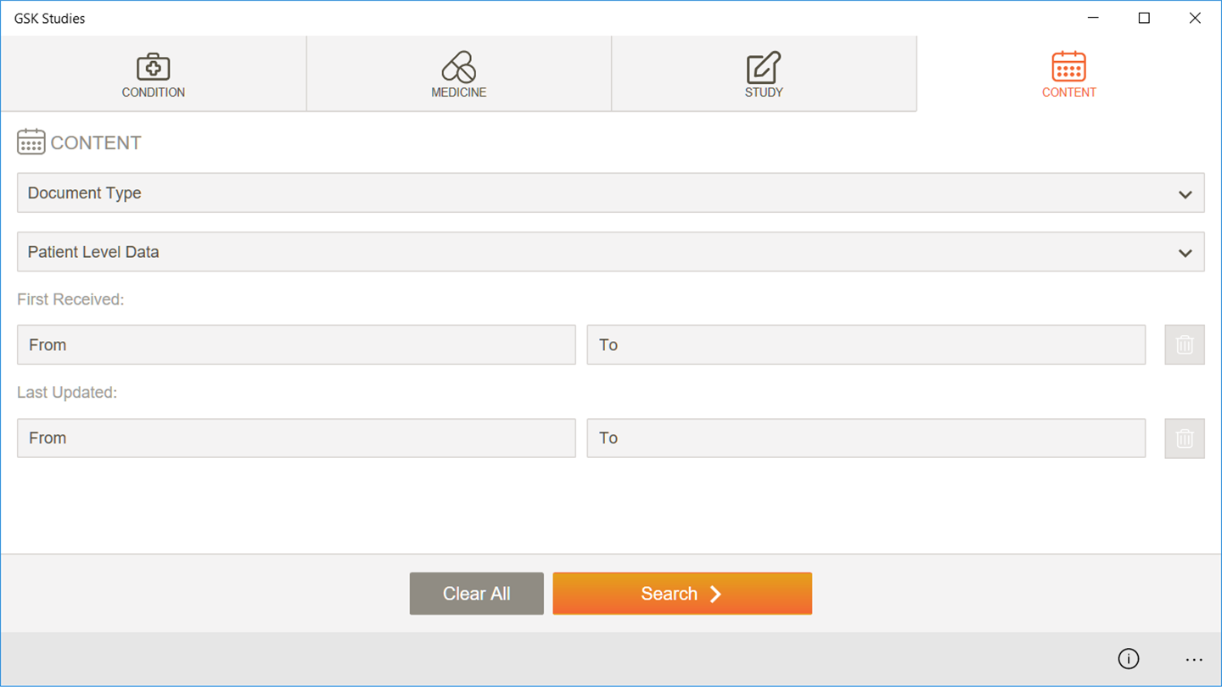
Task: Click the First Received From field
Action: [296, 344]
